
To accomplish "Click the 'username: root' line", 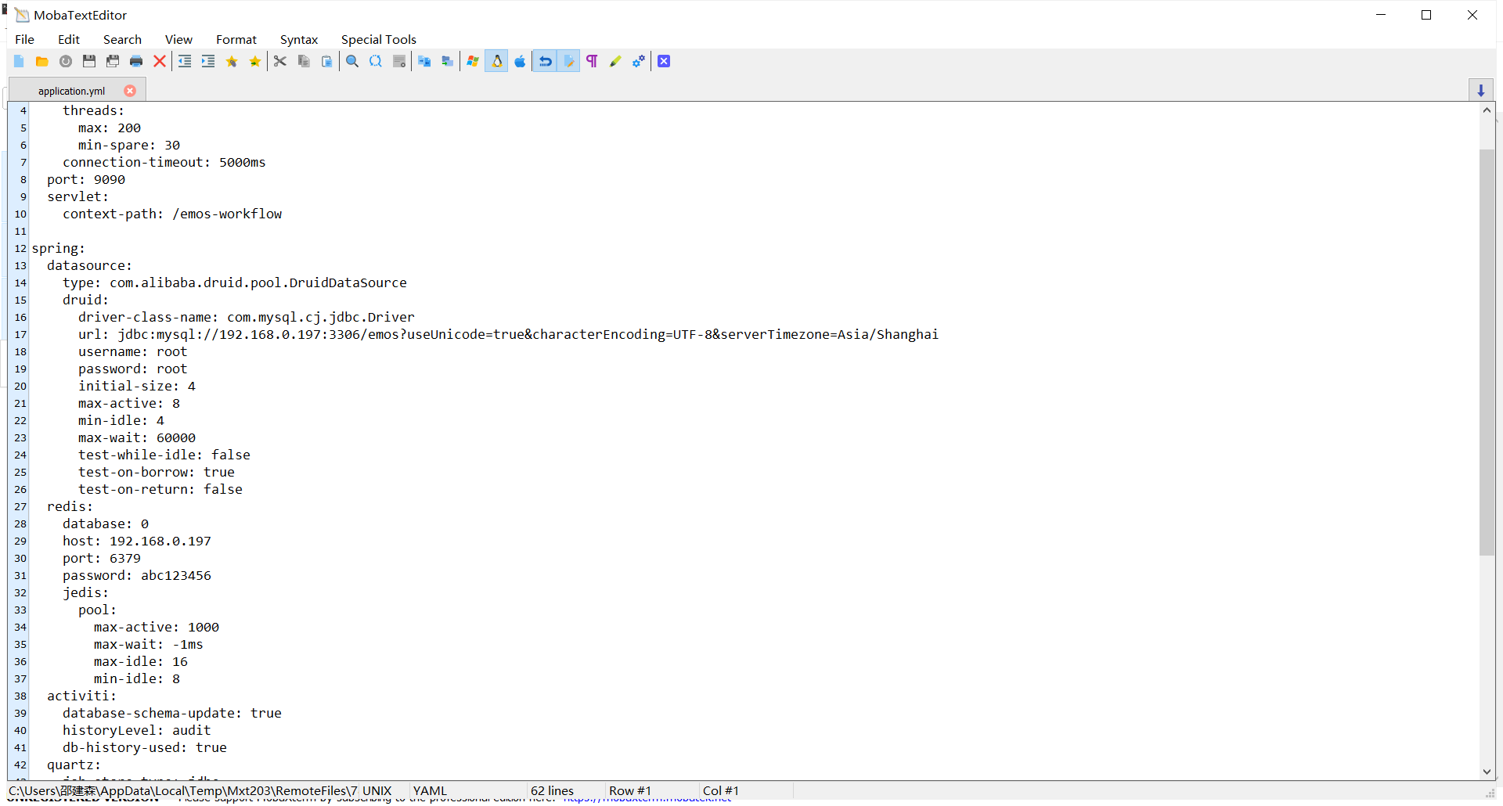I will (x=132, y=351).
